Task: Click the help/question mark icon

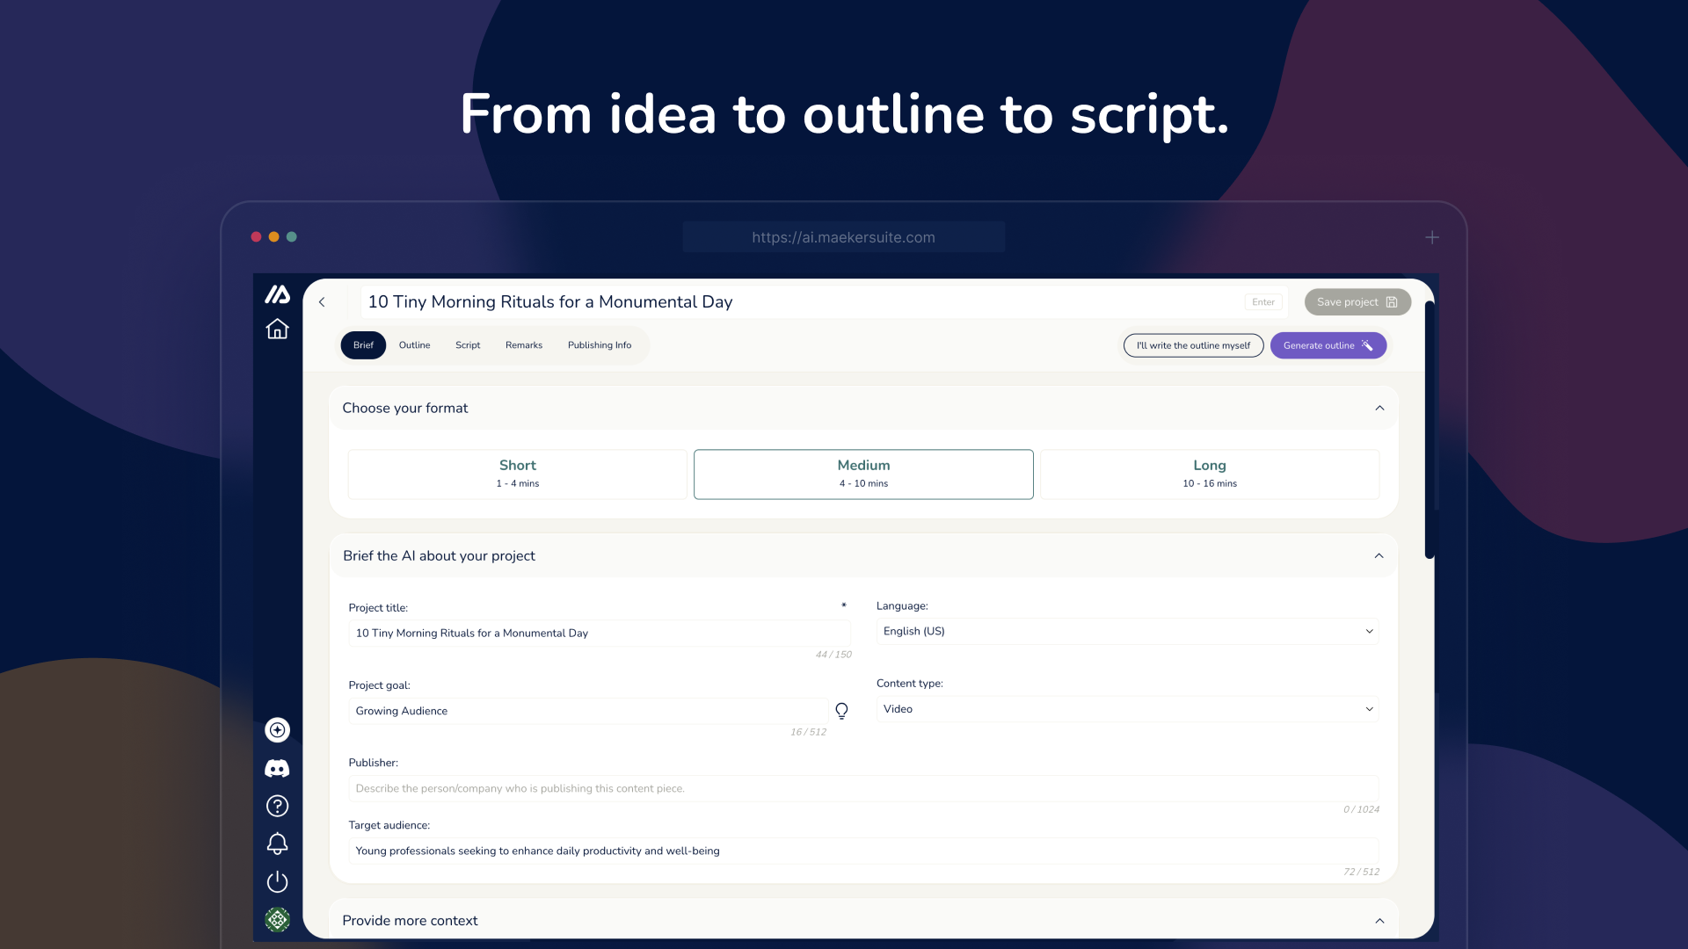Action: click(277, 807)
